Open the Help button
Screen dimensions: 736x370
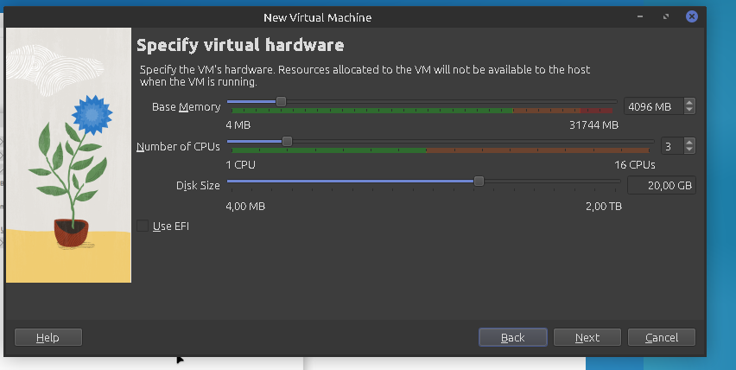coord(48,337)
